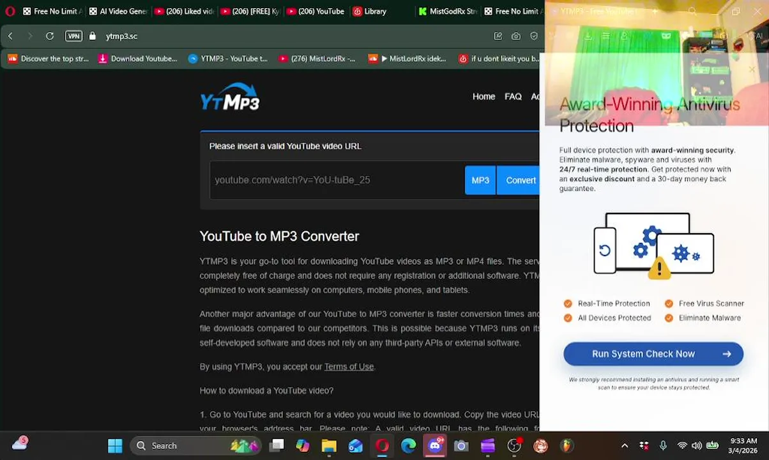Click Run System Check Now button
Viewport: 769px width, 460px height.
(x=653, y=354)
